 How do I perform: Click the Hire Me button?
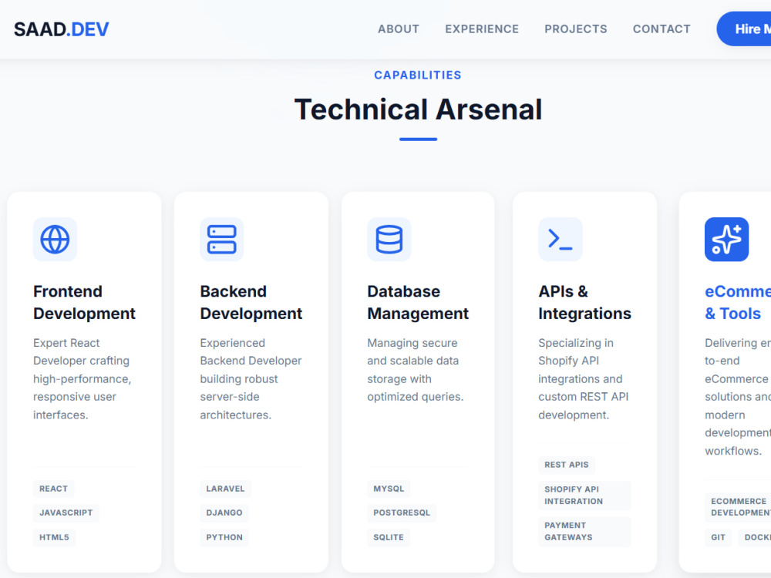pyautogui.click(x=745, y=29)
